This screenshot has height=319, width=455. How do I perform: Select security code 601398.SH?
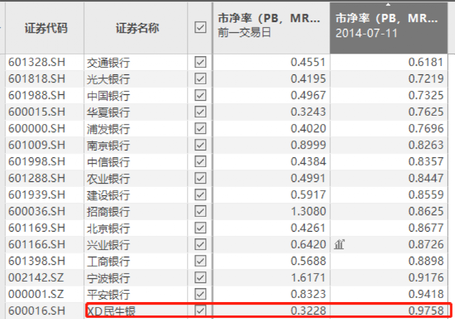pyautogui.click(x=37, y=261)
